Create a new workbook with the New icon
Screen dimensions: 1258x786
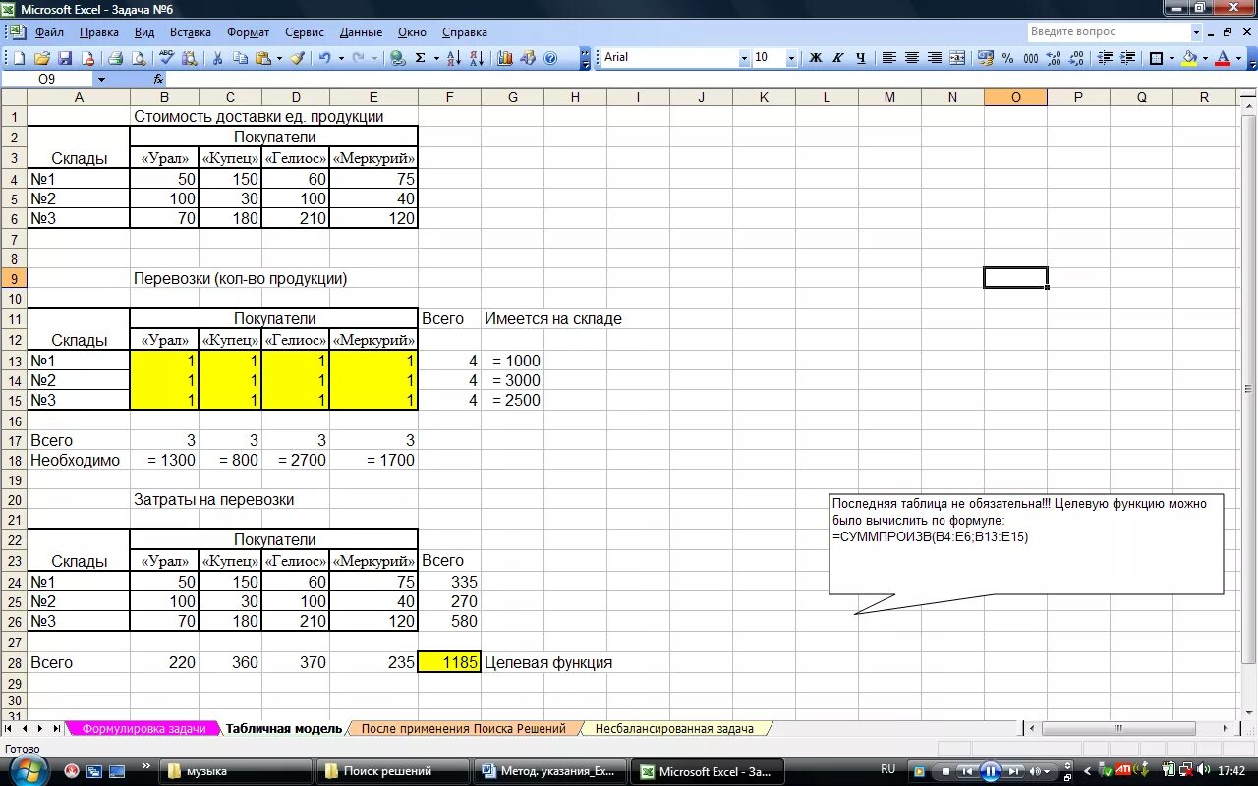click(x=19, y=58)
